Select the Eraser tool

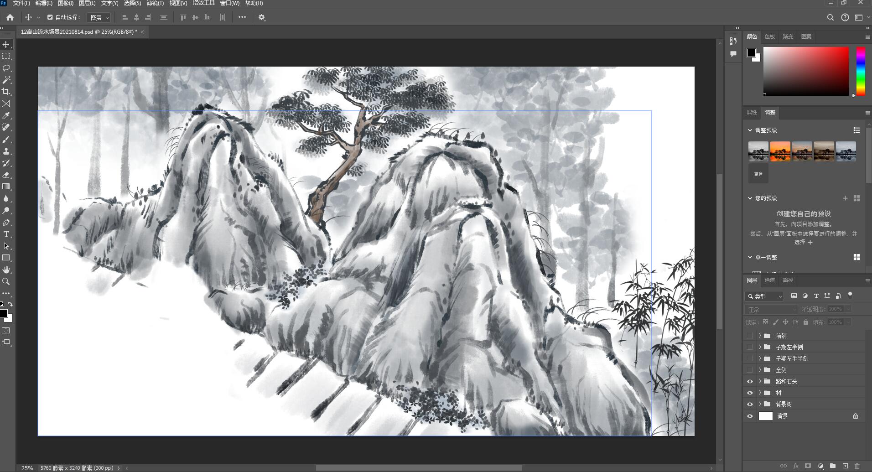pos(6,175)
